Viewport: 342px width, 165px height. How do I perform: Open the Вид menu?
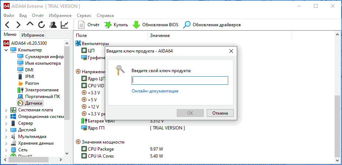[23, 16]
